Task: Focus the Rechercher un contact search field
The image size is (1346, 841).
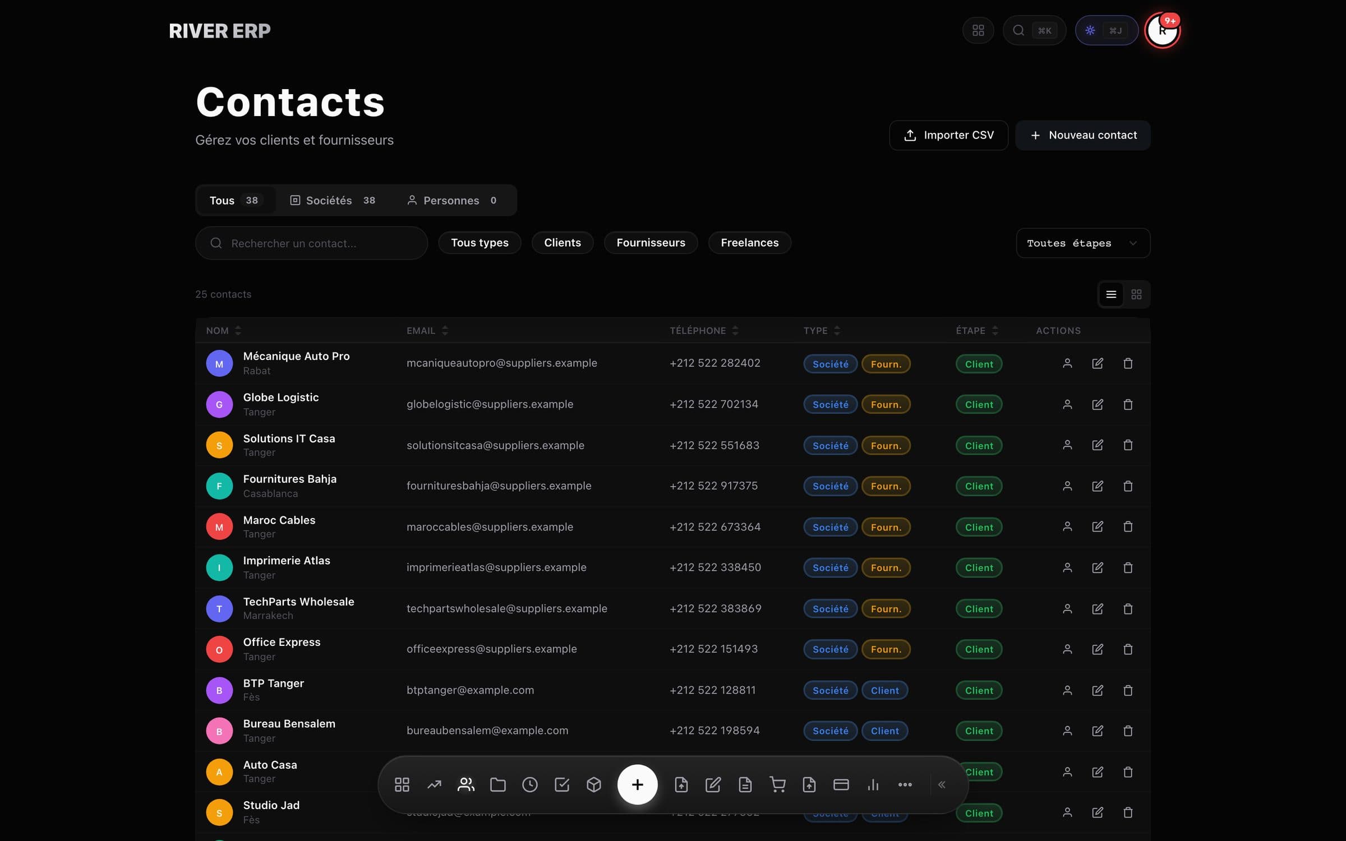Action: tap(311, 243)
